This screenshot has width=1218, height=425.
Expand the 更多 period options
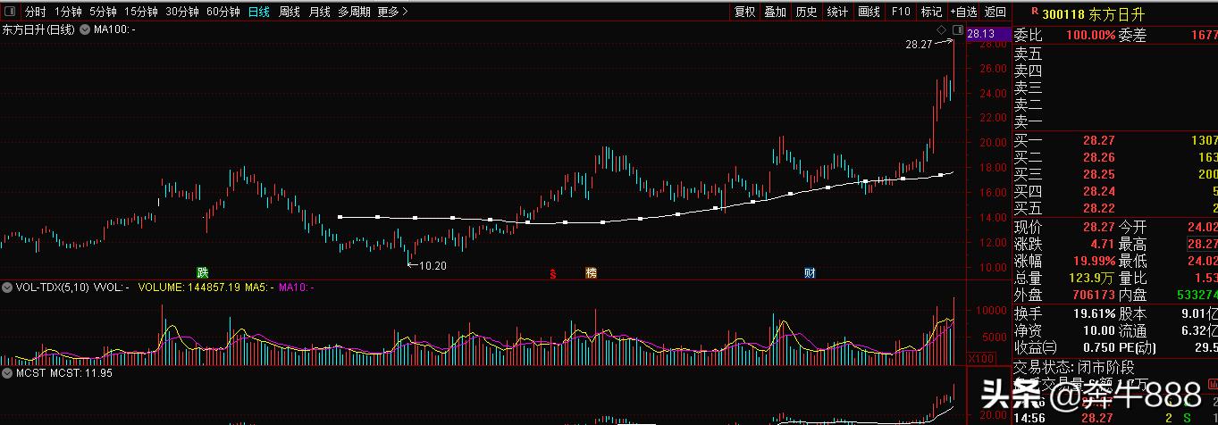pos(392,12)
